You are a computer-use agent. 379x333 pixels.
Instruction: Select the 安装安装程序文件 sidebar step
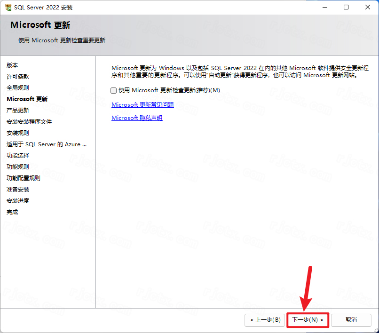click(29, 122)
